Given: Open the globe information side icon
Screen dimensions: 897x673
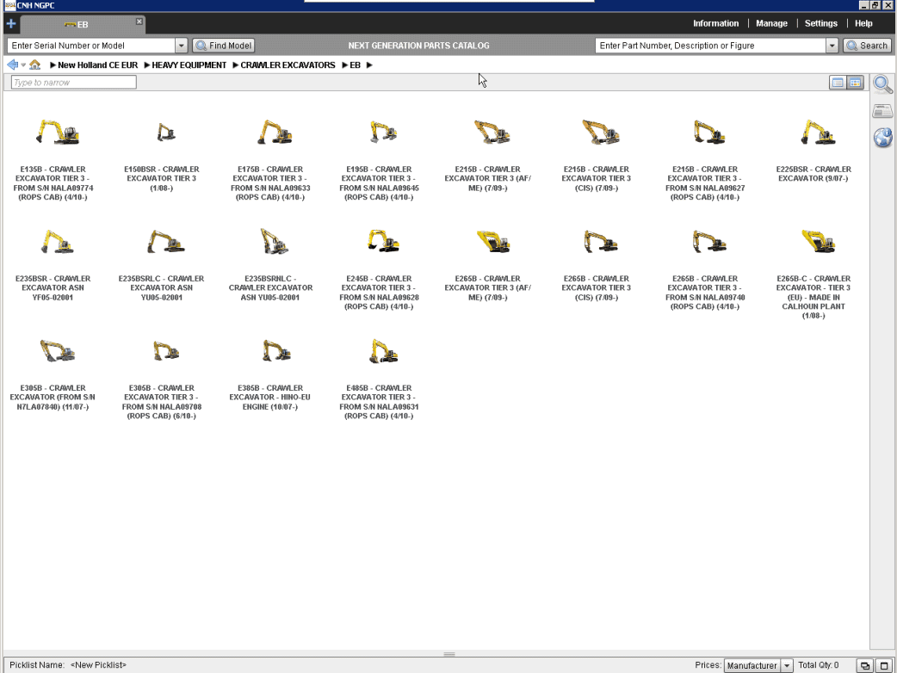Looking at the screenshot, I should tap(882, 137).
